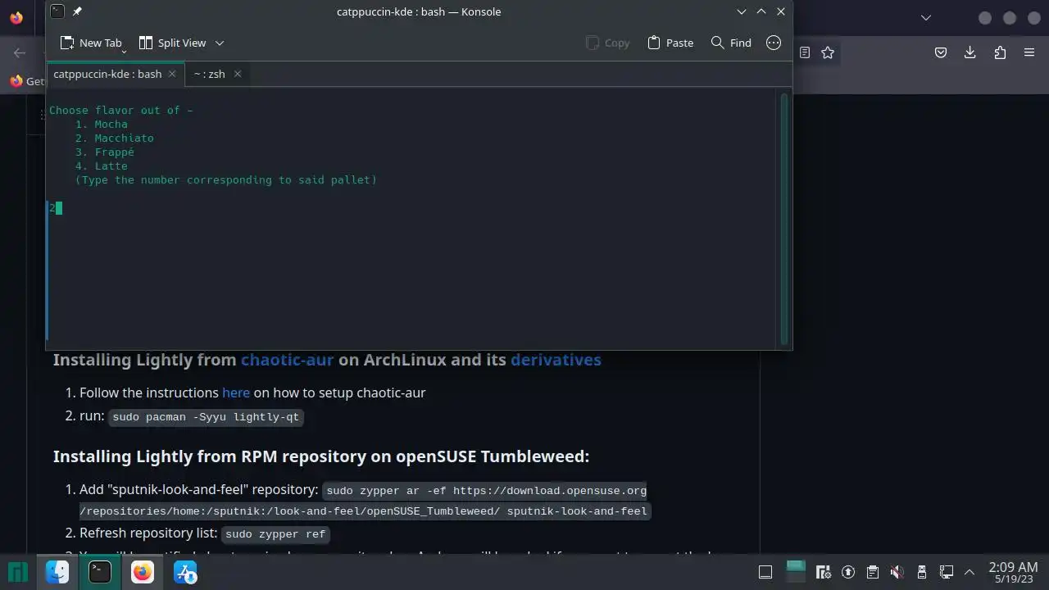This screenshot has height=590, width=1049.
Task: Click the Konsole terminal icon in taskbar
Action: click(x=100, y=572)
